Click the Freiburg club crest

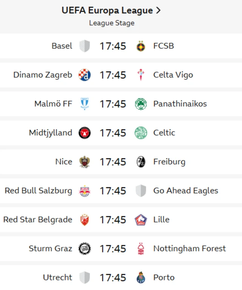(x=141, y=162)
